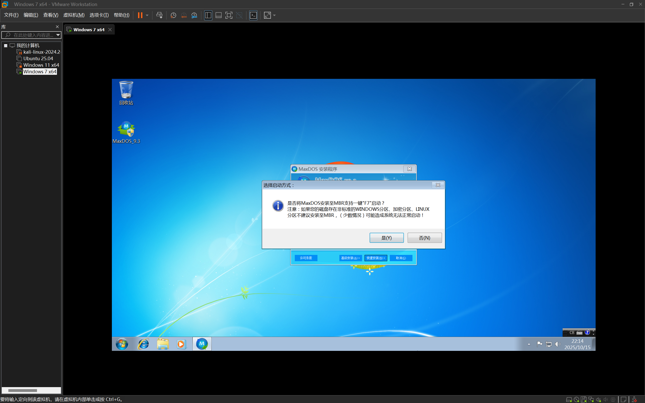
Task: Click the orange pause VM icon
Action: click(140, 15)
